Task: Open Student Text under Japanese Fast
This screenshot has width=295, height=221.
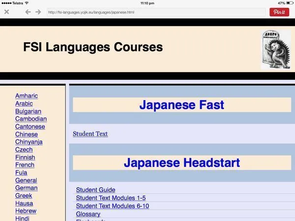Action: pos(90,134)
